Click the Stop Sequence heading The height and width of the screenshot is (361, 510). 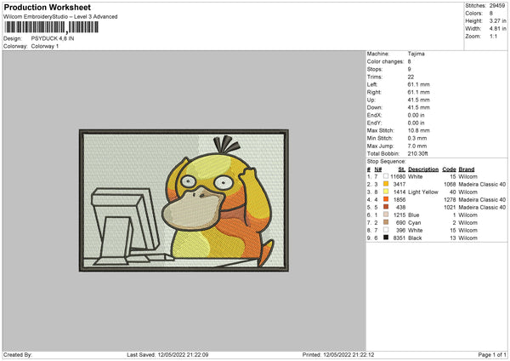coord(387,161)
